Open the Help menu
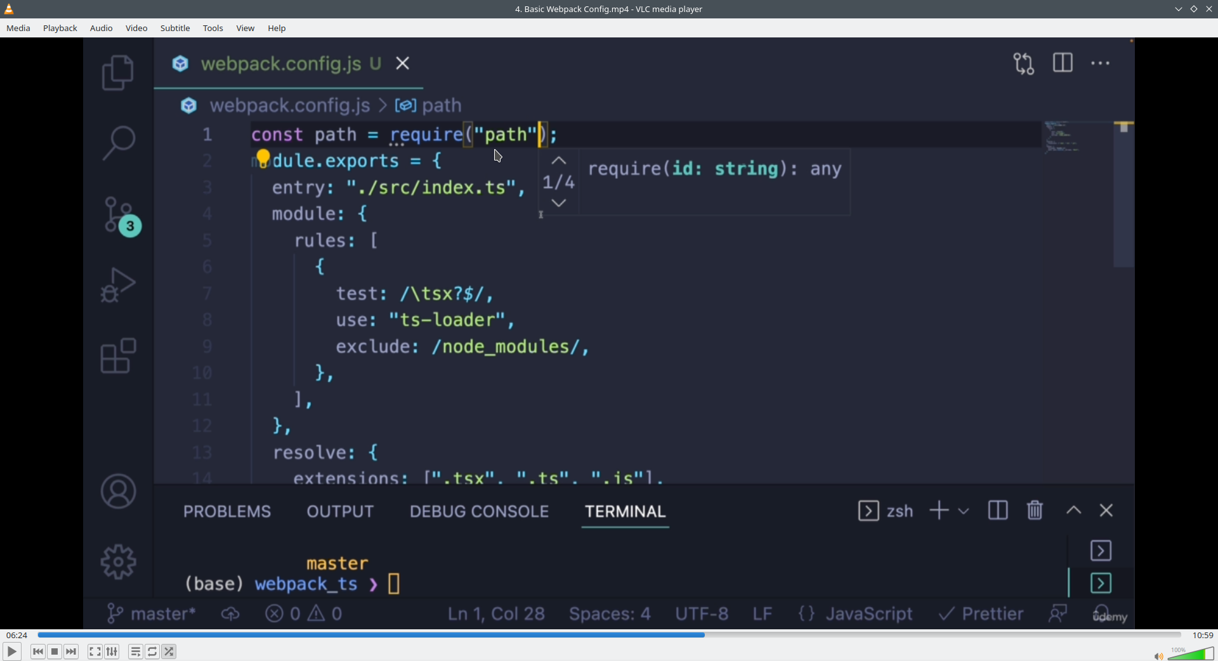 coord(277,28)
